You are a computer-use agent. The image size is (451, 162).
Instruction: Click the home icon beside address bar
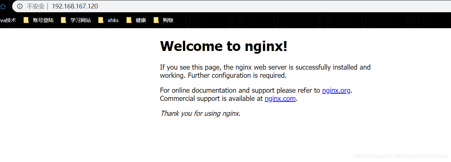(x=3, y=6)
